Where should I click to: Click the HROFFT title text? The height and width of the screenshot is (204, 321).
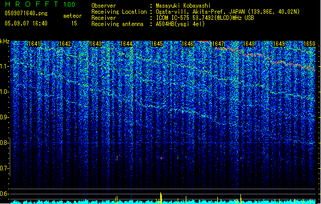click(32, 4)
